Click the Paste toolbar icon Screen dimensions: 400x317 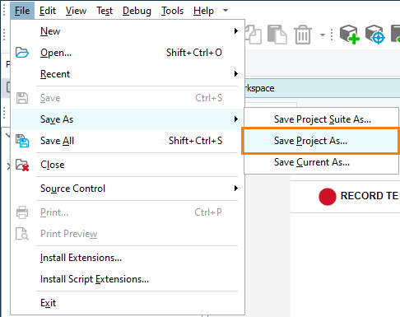277,35
